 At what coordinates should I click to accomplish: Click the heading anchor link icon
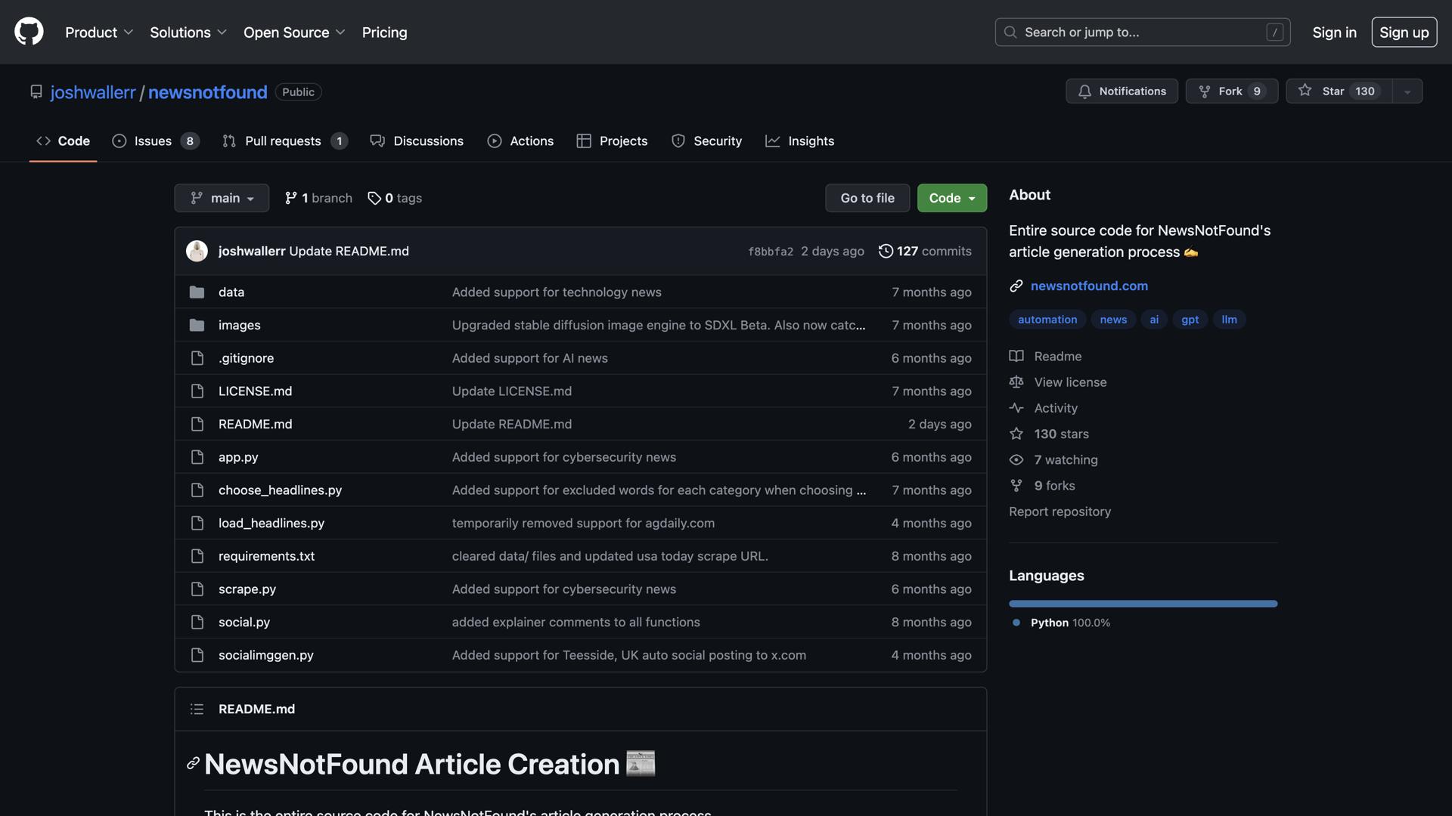point(193,764)
